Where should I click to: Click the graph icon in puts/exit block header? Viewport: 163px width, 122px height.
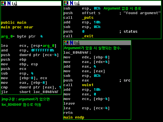coord(77,3)
